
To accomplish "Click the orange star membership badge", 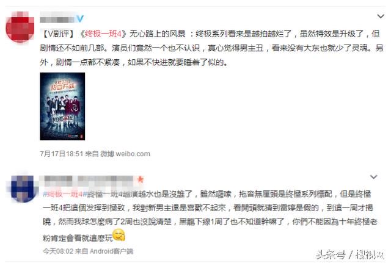I will (141, 179).
